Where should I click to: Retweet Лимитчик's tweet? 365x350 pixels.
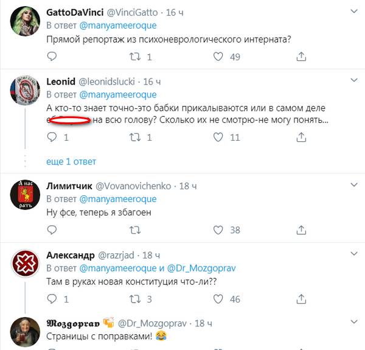tap(136, 230)
